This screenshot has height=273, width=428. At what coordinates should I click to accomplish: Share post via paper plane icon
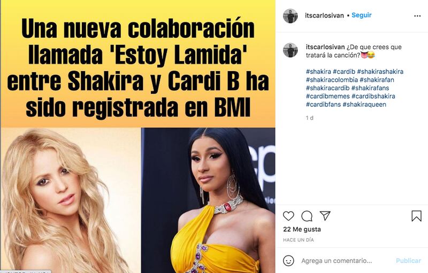pos(325,216)
